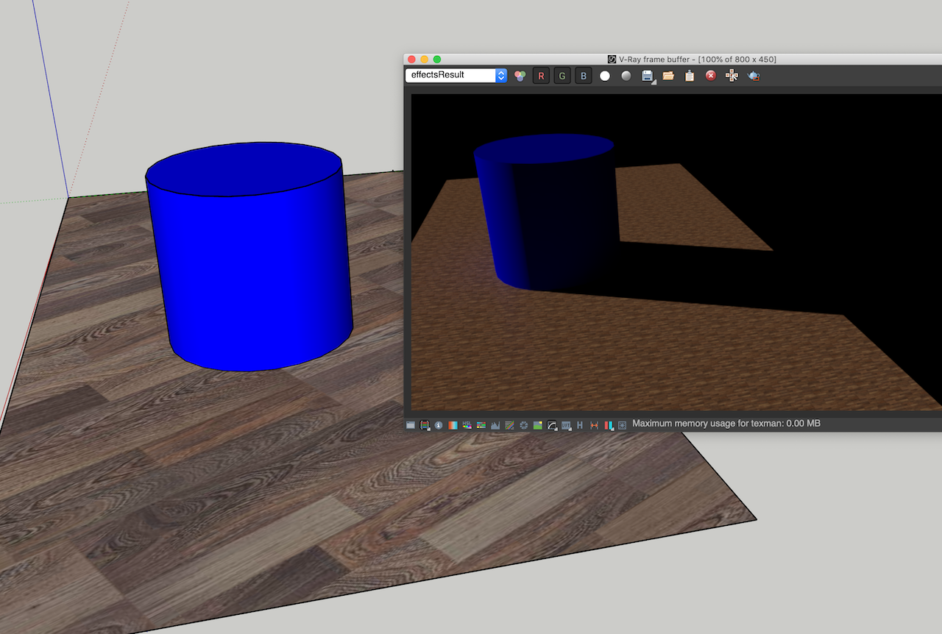This screenshot has height=634, width=942.
Task: Open the LUT settings dropdown icon
Action: tap(566, 425)
